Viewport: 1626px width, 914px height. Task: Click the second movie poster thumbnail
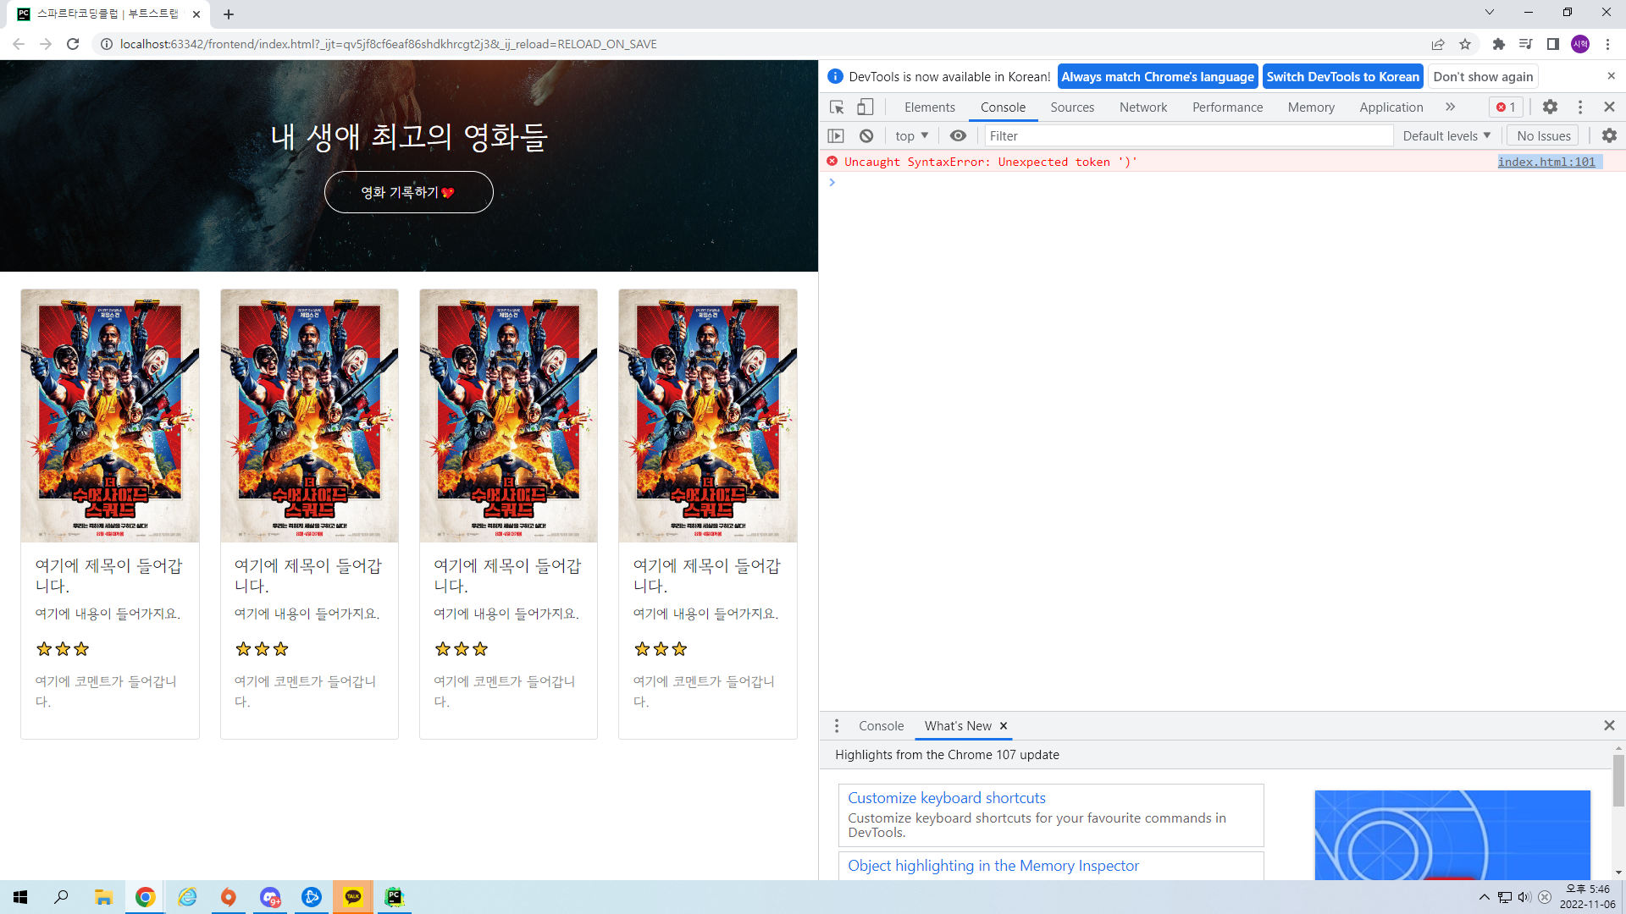tap(309, 416)
